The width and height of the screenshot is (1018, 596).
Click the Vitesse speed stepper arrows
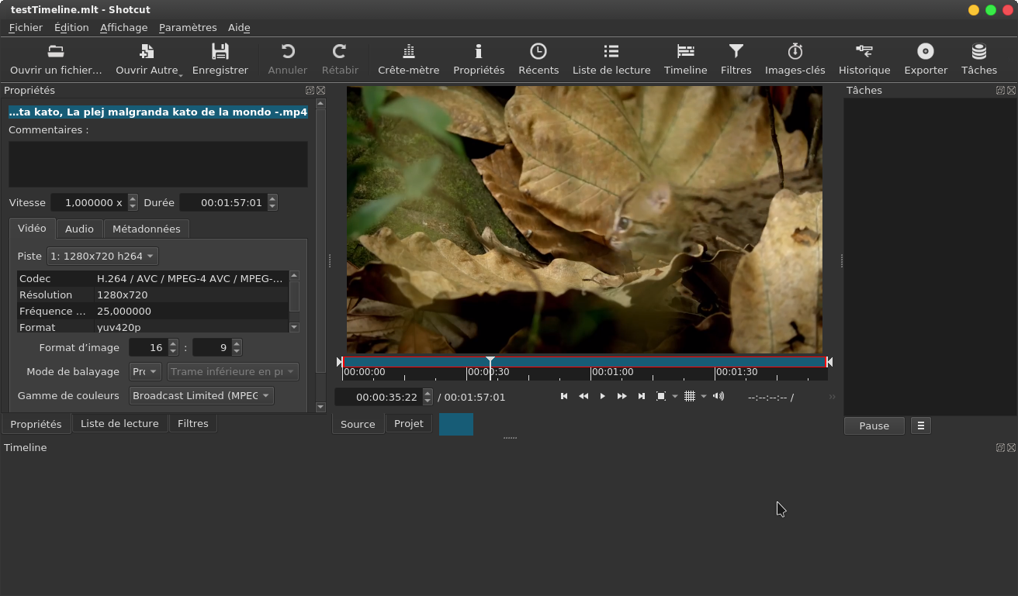(133, 202)
